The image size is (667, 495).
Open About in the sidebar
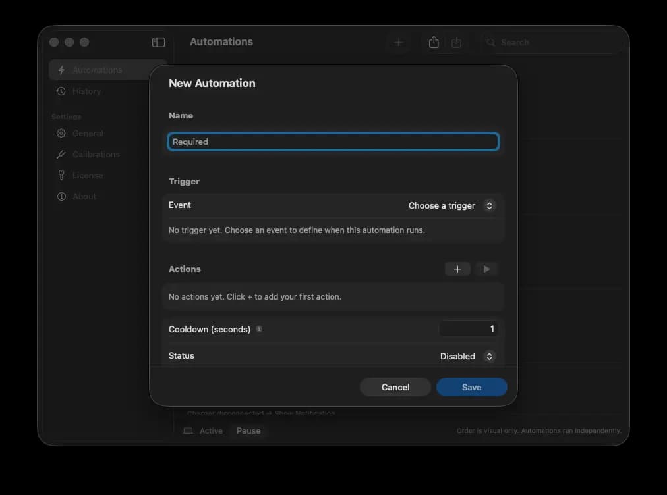107,196
